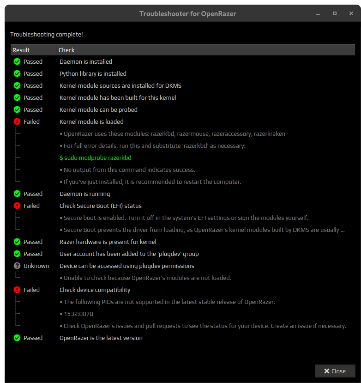Click green check icon beside 'Daemon is installed'
This screenshot has width=361, height=383.
[17, 61]
